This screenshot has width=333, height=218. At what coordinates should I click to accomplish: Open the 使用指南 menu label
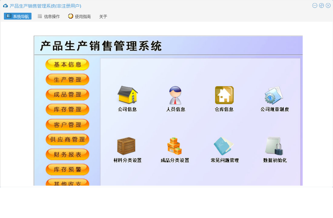click(x=83, y=17)
